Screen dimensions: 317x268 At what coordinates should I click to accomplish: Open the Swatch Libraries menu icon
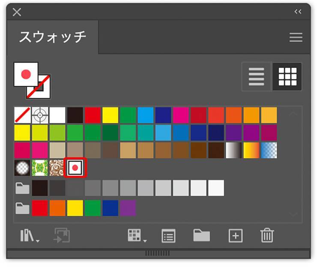click(30, 236)
